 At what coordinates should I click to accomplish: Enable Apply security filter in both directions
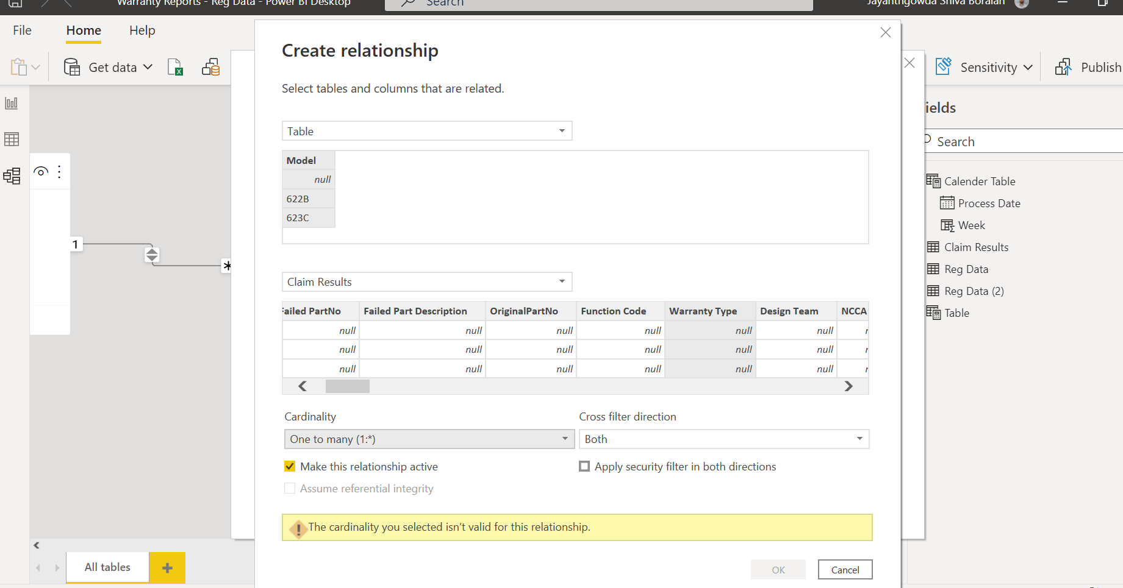pos(584,466)
